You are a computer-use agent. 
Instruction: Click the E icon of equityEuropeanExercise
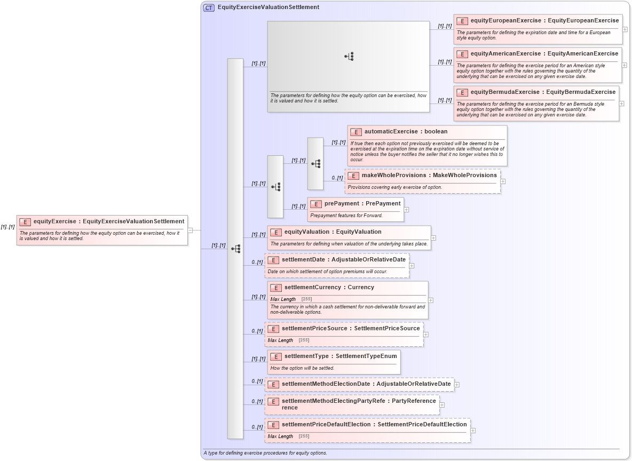click(x=462, y=21)
